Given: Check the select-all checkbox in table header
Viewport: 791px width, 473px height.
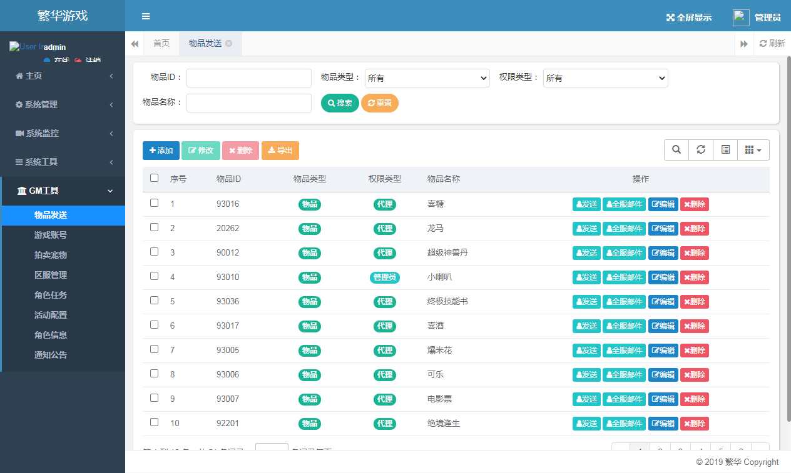Looking at the screenshot, I should coord(155,178).
